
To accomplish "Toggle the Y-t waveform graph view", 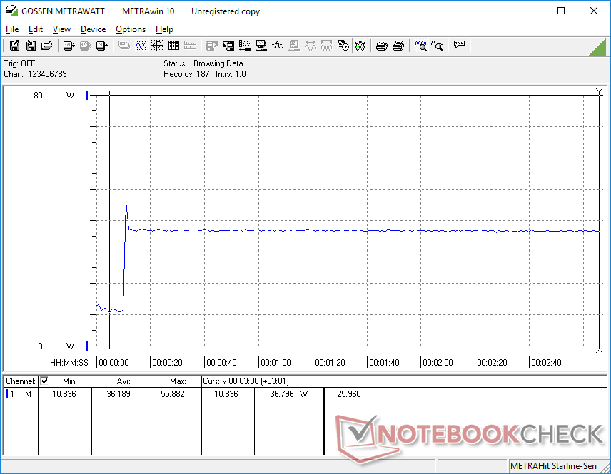I will pos(141,46).
